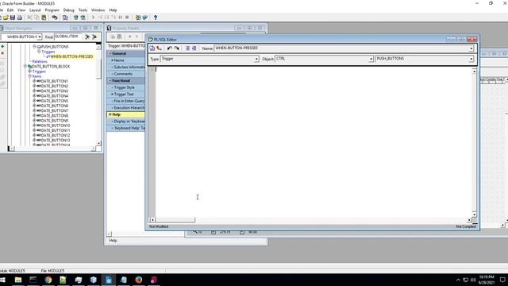This screenshot has height=286, width=508.
Task: Click Find Previous arrow in Object Navigator
Action: click(94, 37)
